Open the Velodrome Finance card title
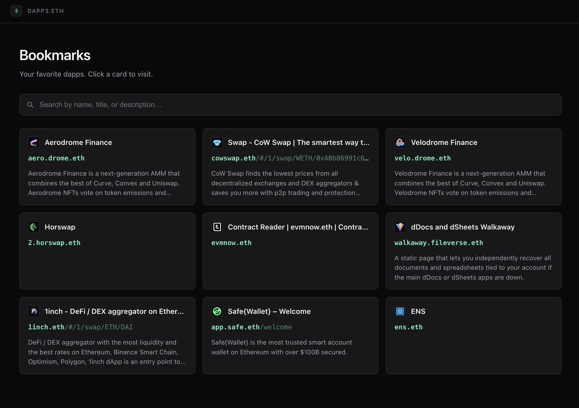The image size is (579, 408). (444, 142)
